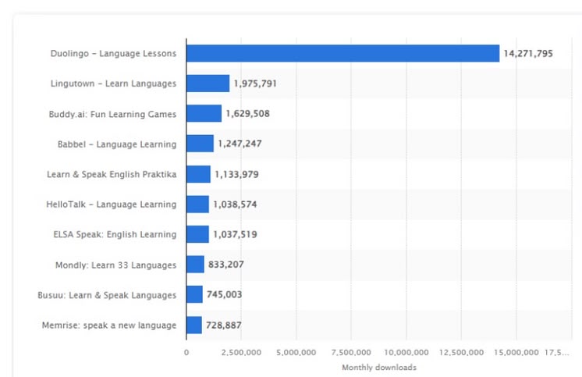Click the ELSA Speak bar
Image resolution: width=582 pixels, height=377 pixels.
[x=198, y=234]
